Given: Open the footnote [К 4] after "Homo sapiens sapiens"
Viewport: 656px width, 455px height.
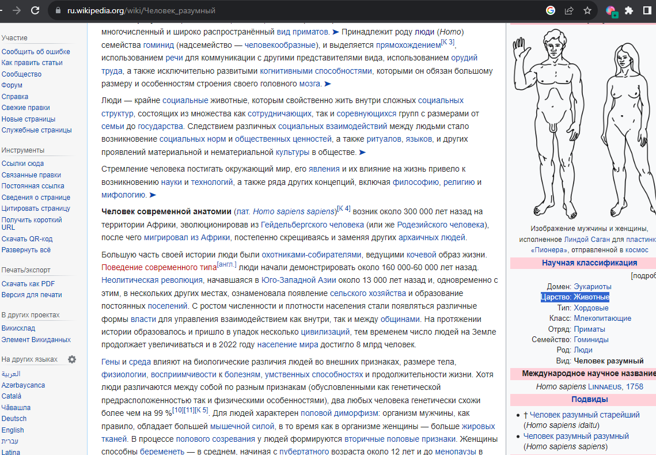Looking at the screenshot, I should pyautogui.click(x=344, y=208).
